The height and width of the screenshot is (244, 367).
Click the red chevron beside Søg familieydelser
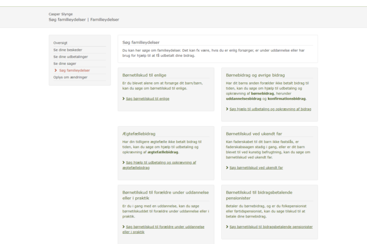55,70
